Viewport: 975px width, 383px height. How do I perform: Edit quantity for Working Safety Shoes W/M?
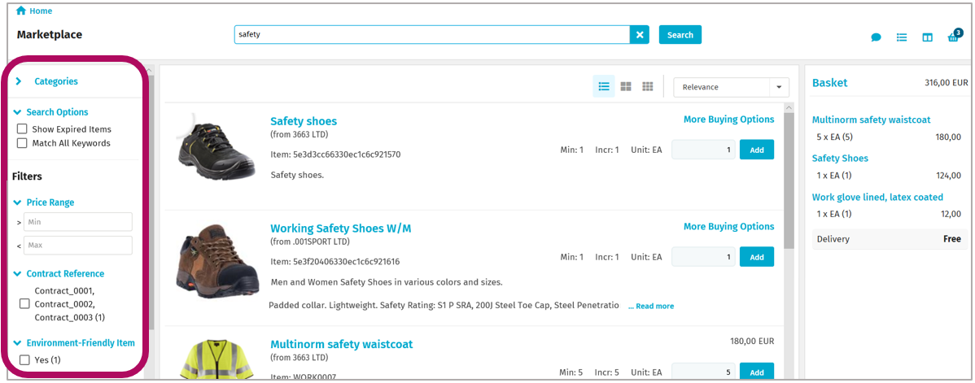point(703,257)
